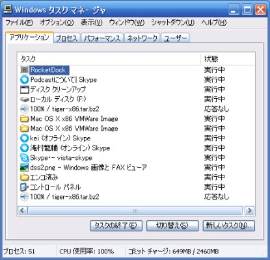
Task: Click the Skype logo icon for vista-skype
Action: (x=24, y=158)
